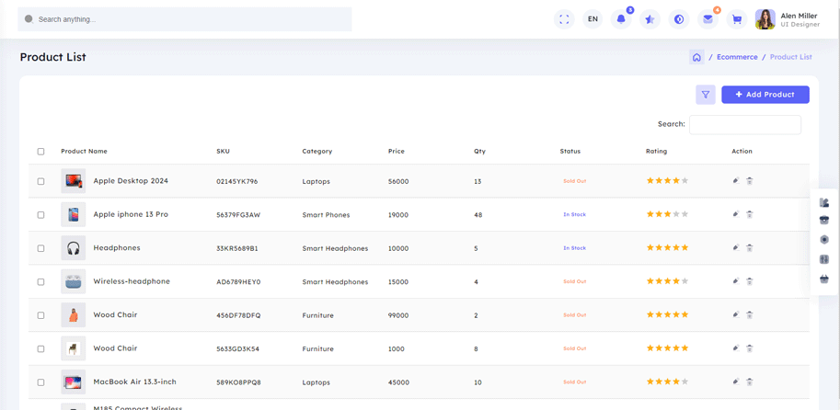Delete the Apple iphone 13 Pro row
Viewport: 840px width, 410px height.
pyautogui.click(x=750, y=214)
